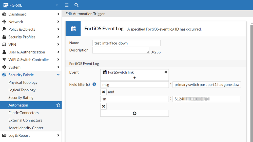Add another event with the plus icon
253x142 pixels.
point(134,78)
